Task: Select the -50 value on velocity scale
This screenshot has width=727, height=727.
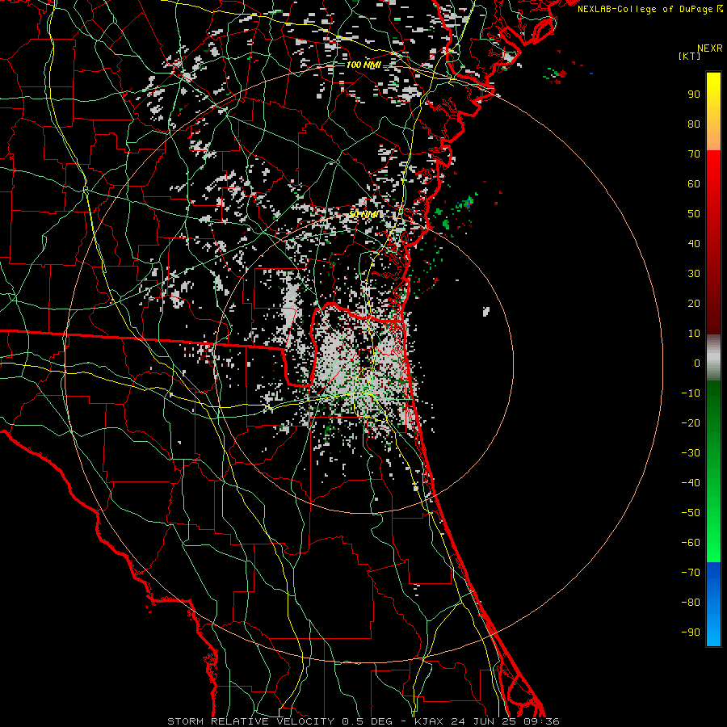Action: click(691, 513)
